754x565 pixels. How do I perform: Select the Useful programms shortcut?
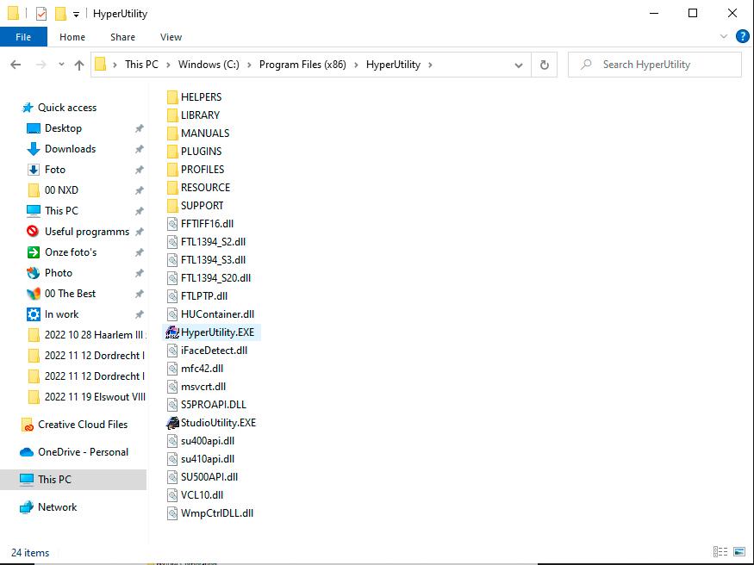pos(87,232)
